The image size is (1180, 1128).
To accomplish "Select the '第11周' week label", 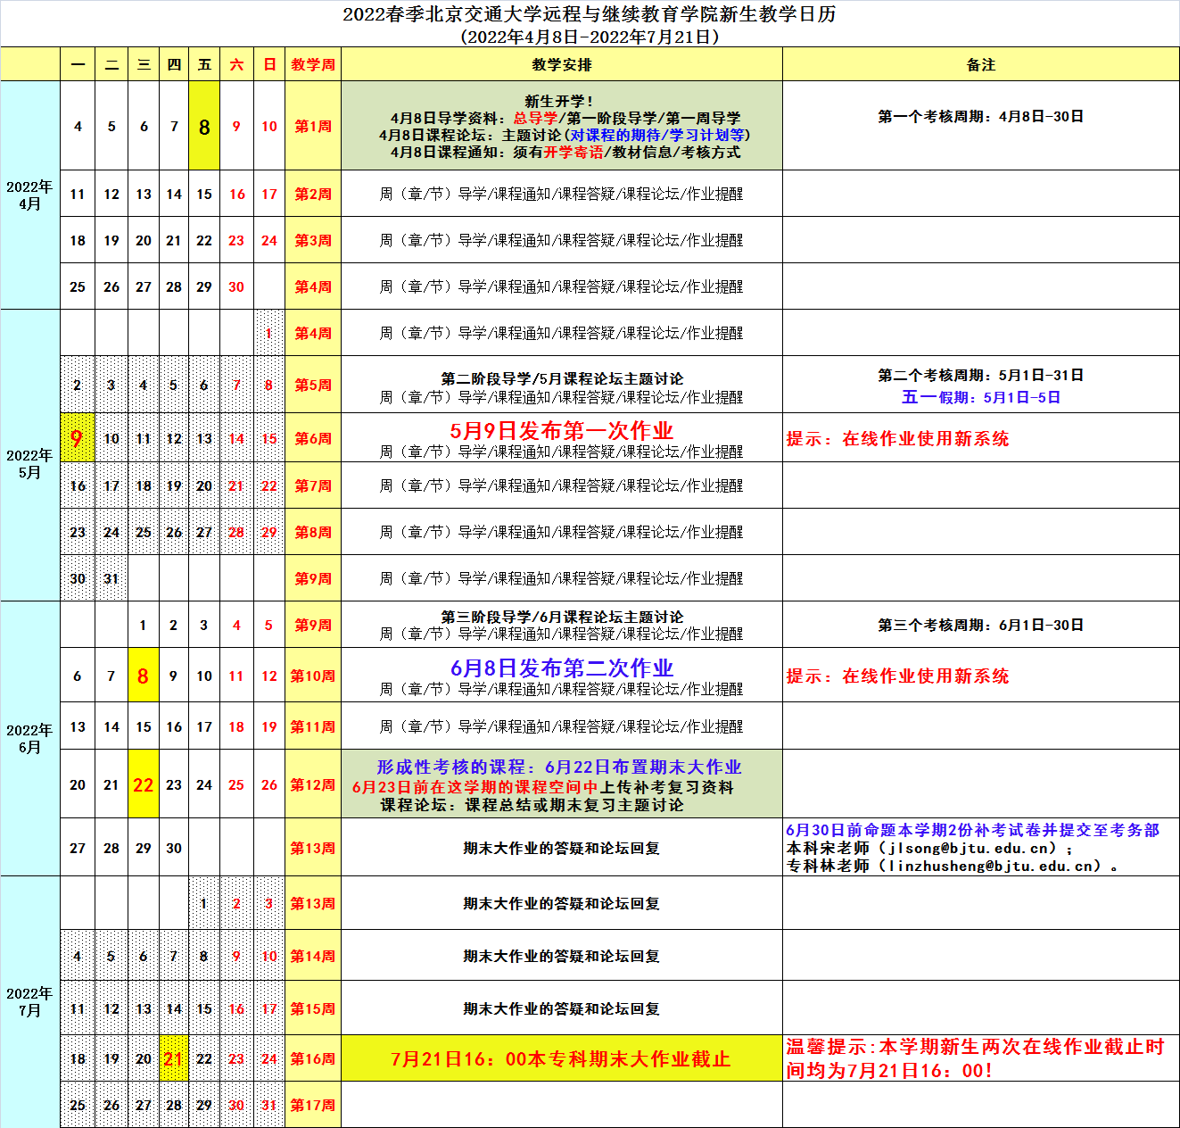I will (x=313, y=726).
